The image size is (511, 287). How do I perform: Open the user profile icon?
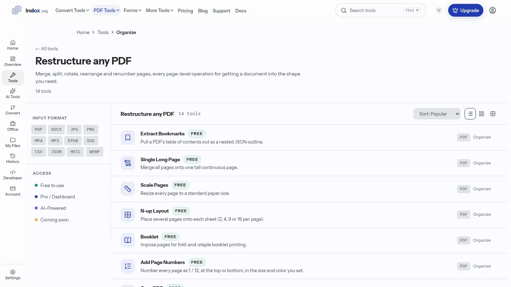pyautogui.click(x=493, y=10)
